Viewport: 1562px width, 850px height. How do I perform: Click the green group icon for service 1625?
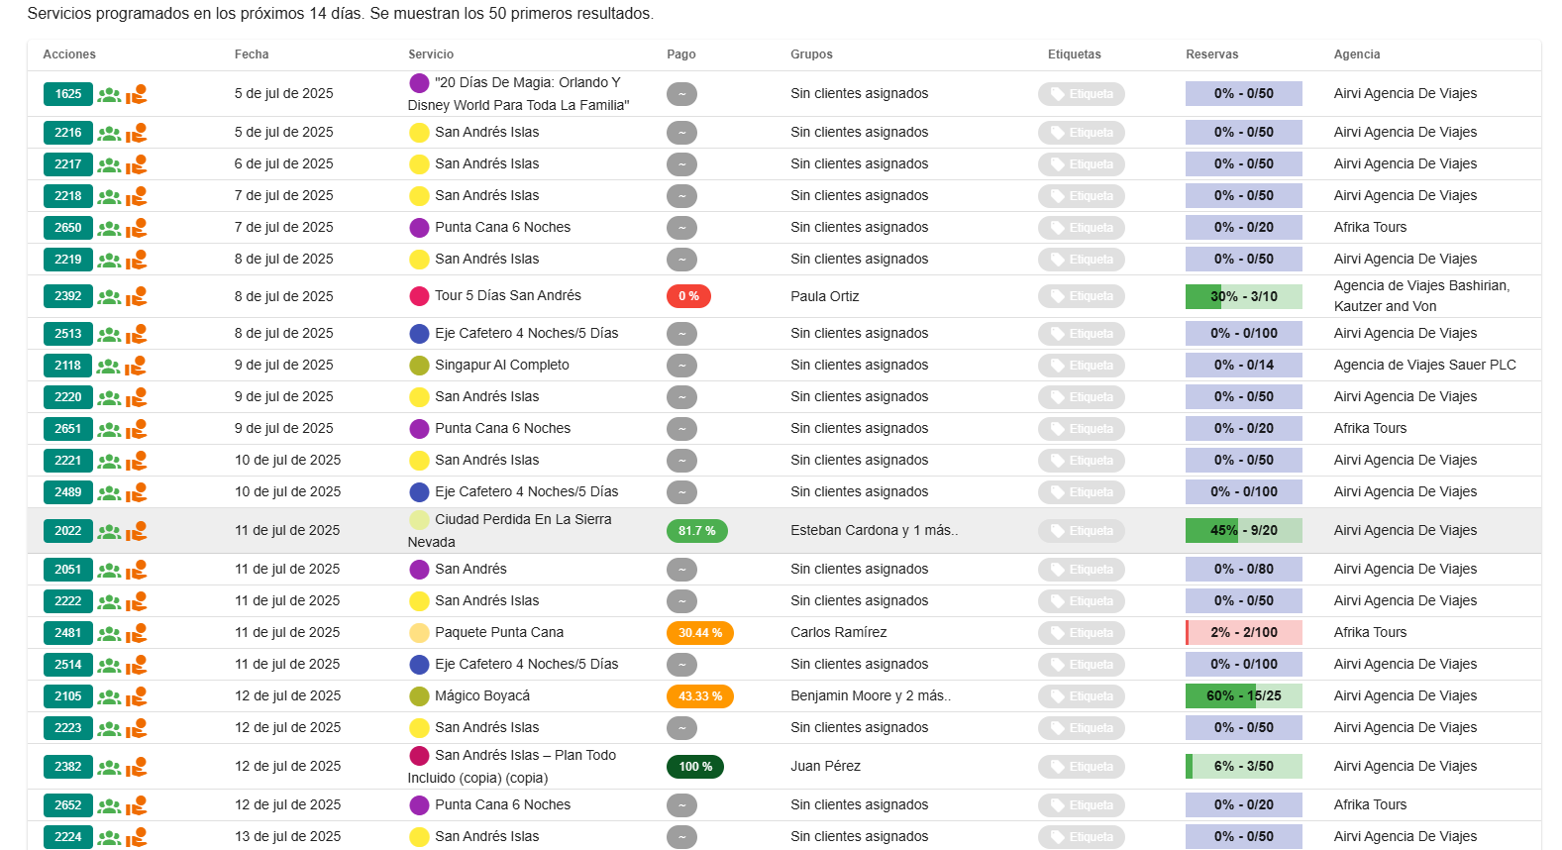109,95
